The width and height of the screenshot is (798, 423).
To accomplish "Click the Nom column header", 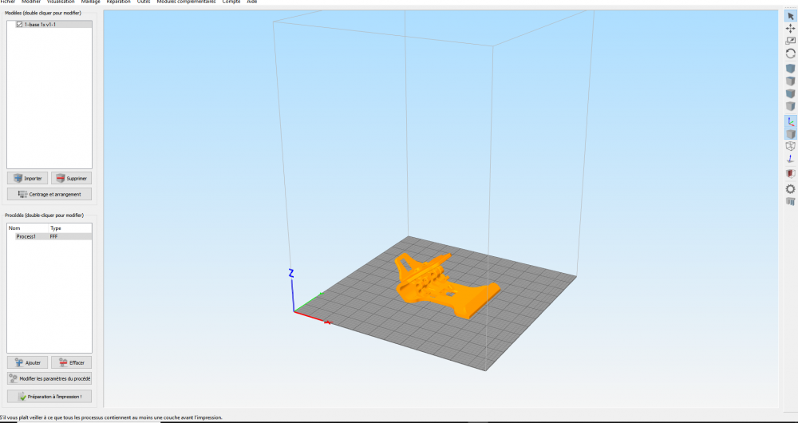I will [x=28, y=228].
